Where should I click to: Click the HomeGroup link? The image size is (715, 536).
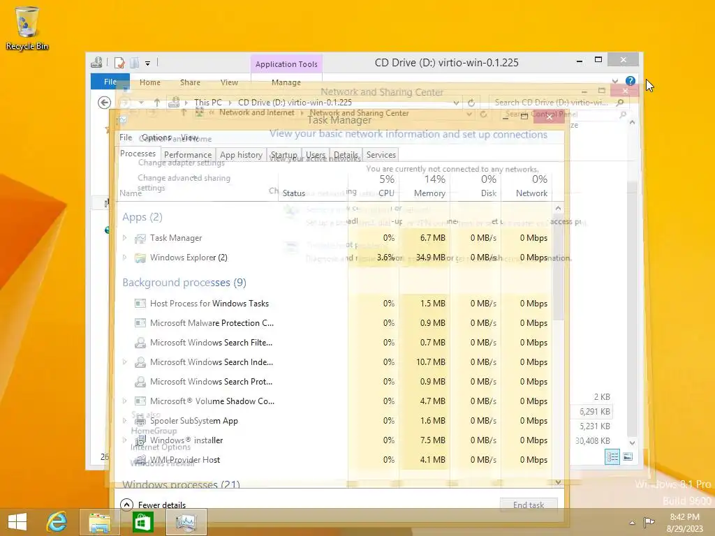click(x=154, y=431)
